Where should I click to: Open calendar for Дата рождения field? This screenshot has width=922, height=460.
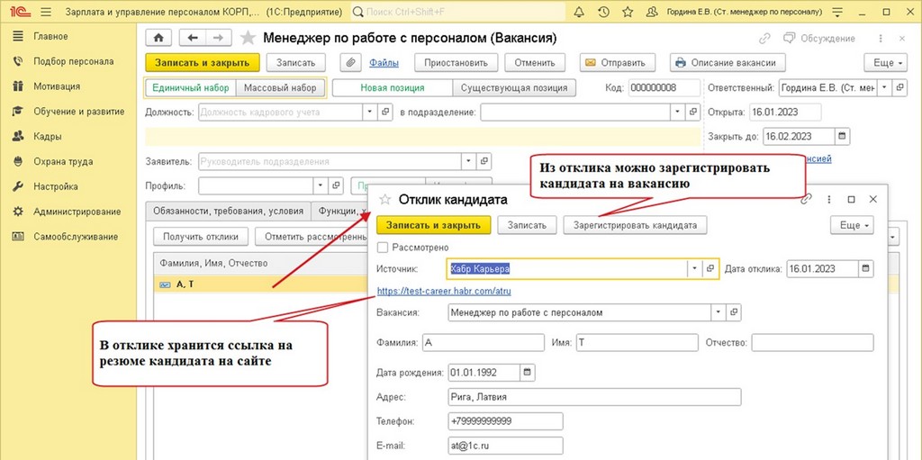click(x=528, y=373)
